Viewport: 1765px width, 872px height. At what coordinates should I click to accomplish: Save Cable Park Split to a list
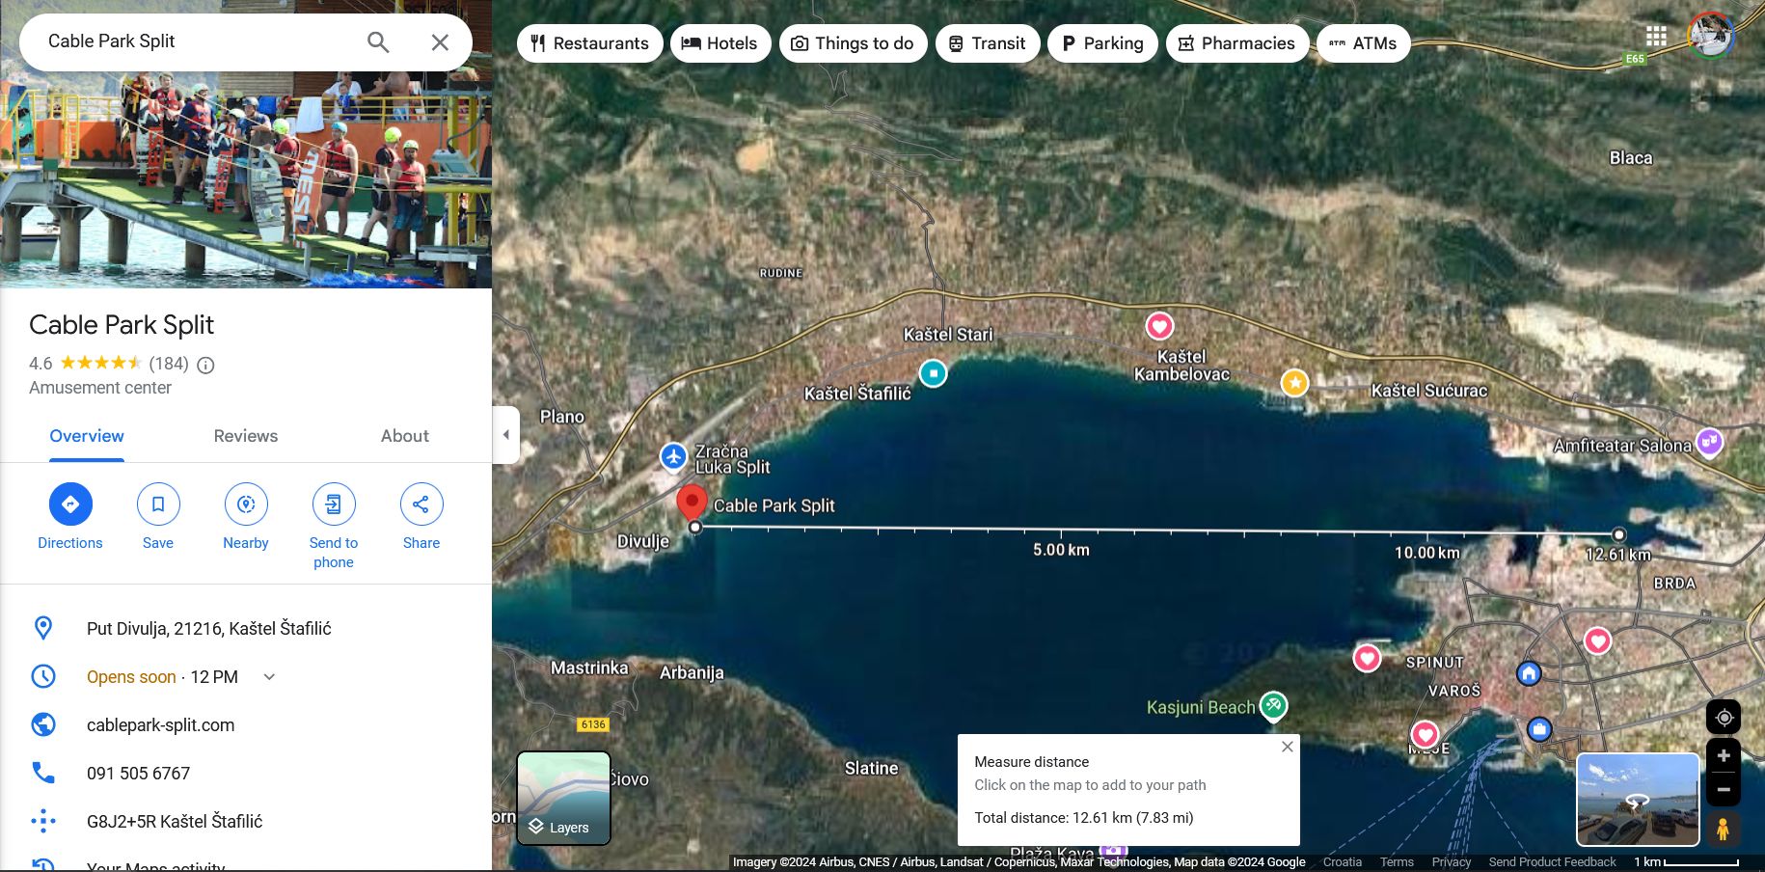click(x=158, y=504)
